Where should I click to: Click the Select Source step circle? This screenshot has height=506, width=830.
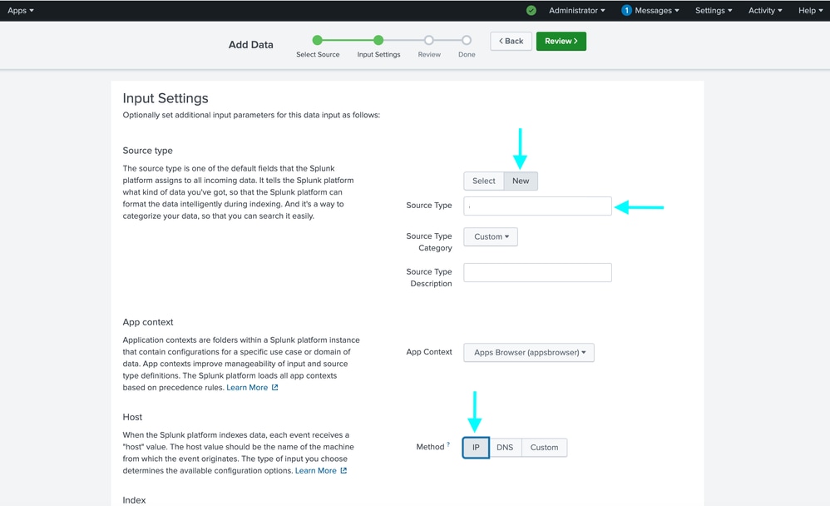[x=318, y=40]
